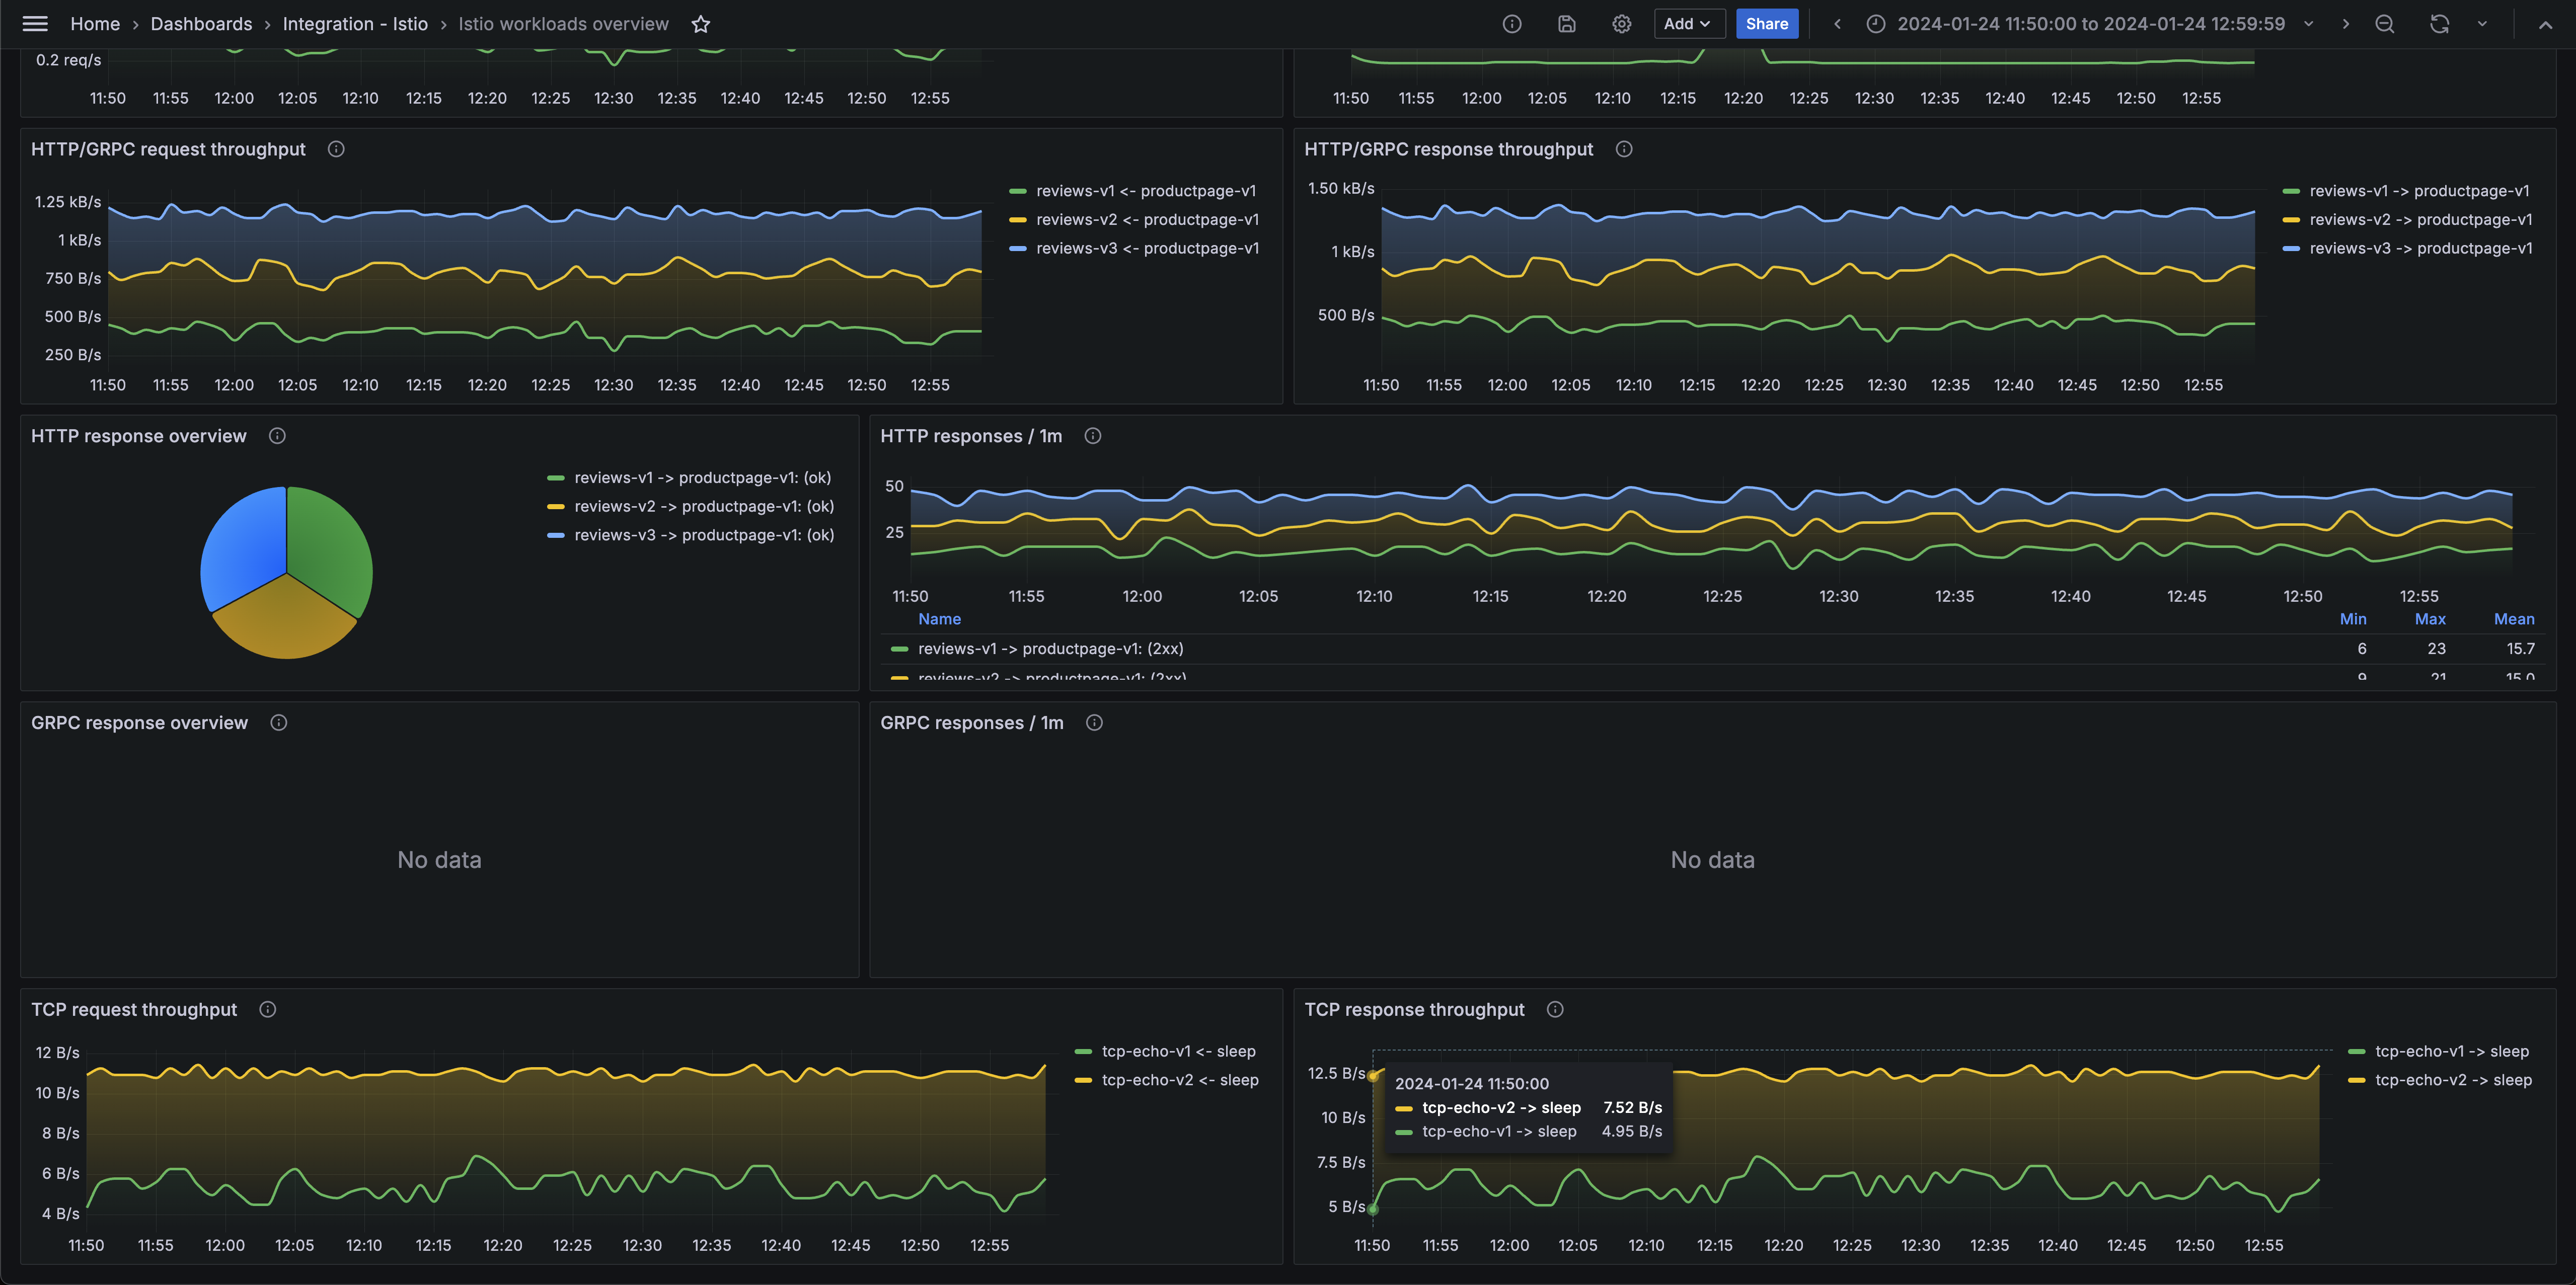The image size is (2576, 1285).
Task: Go to Dashboards breadcrumb
Action: (201, 24)
